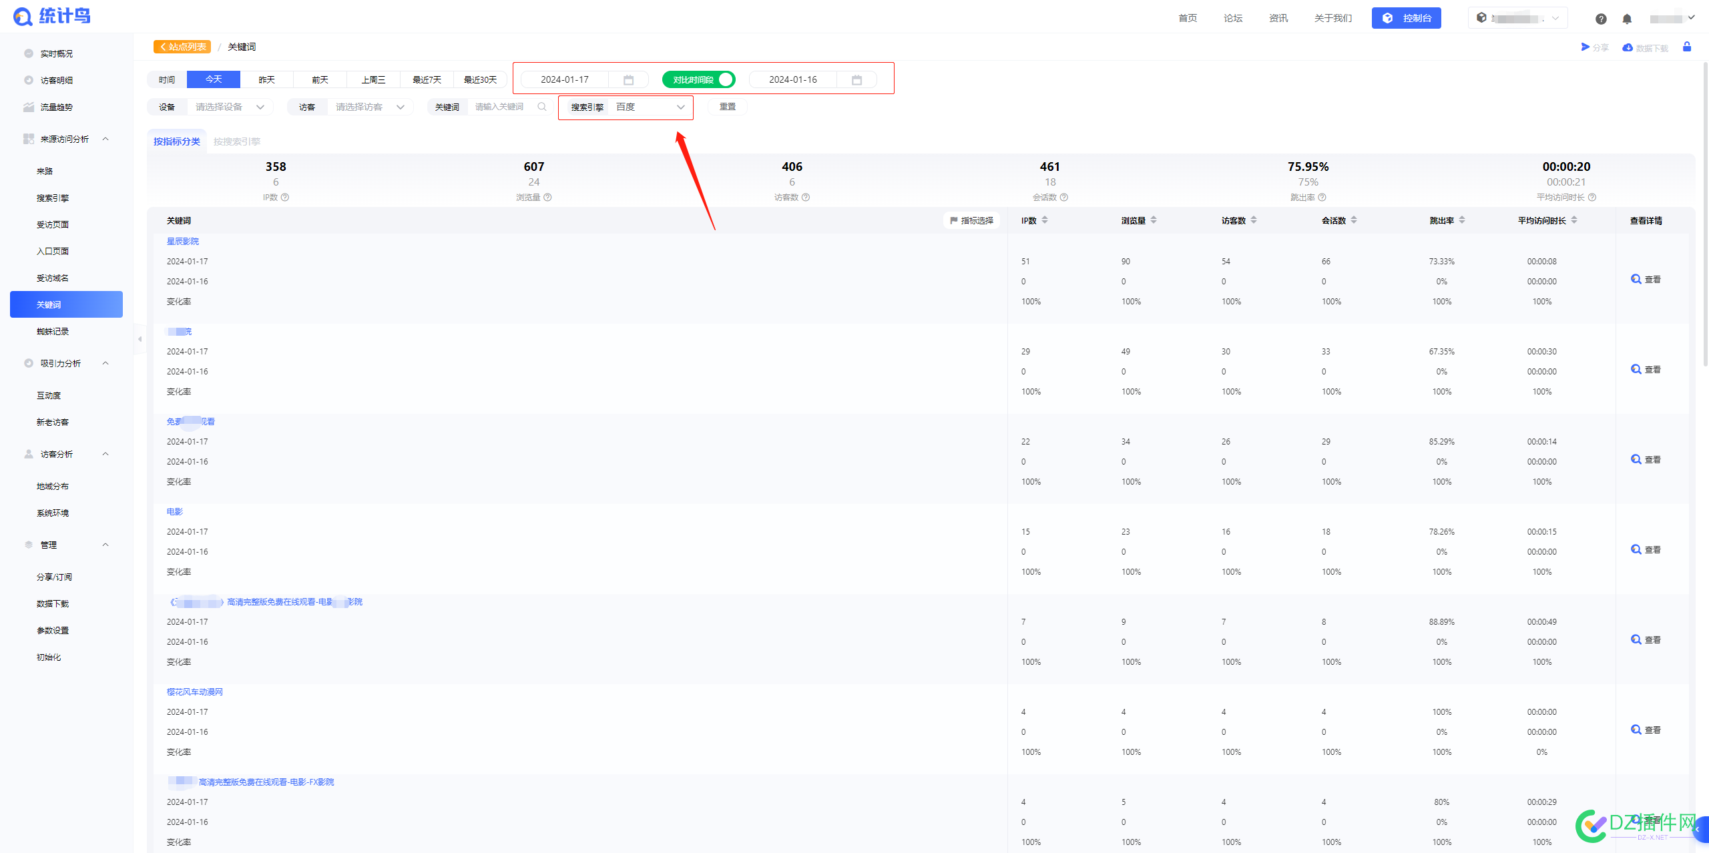Open 访客明细 in sidebar
This screenshot has height=853, width=1709.
(57, 80)
